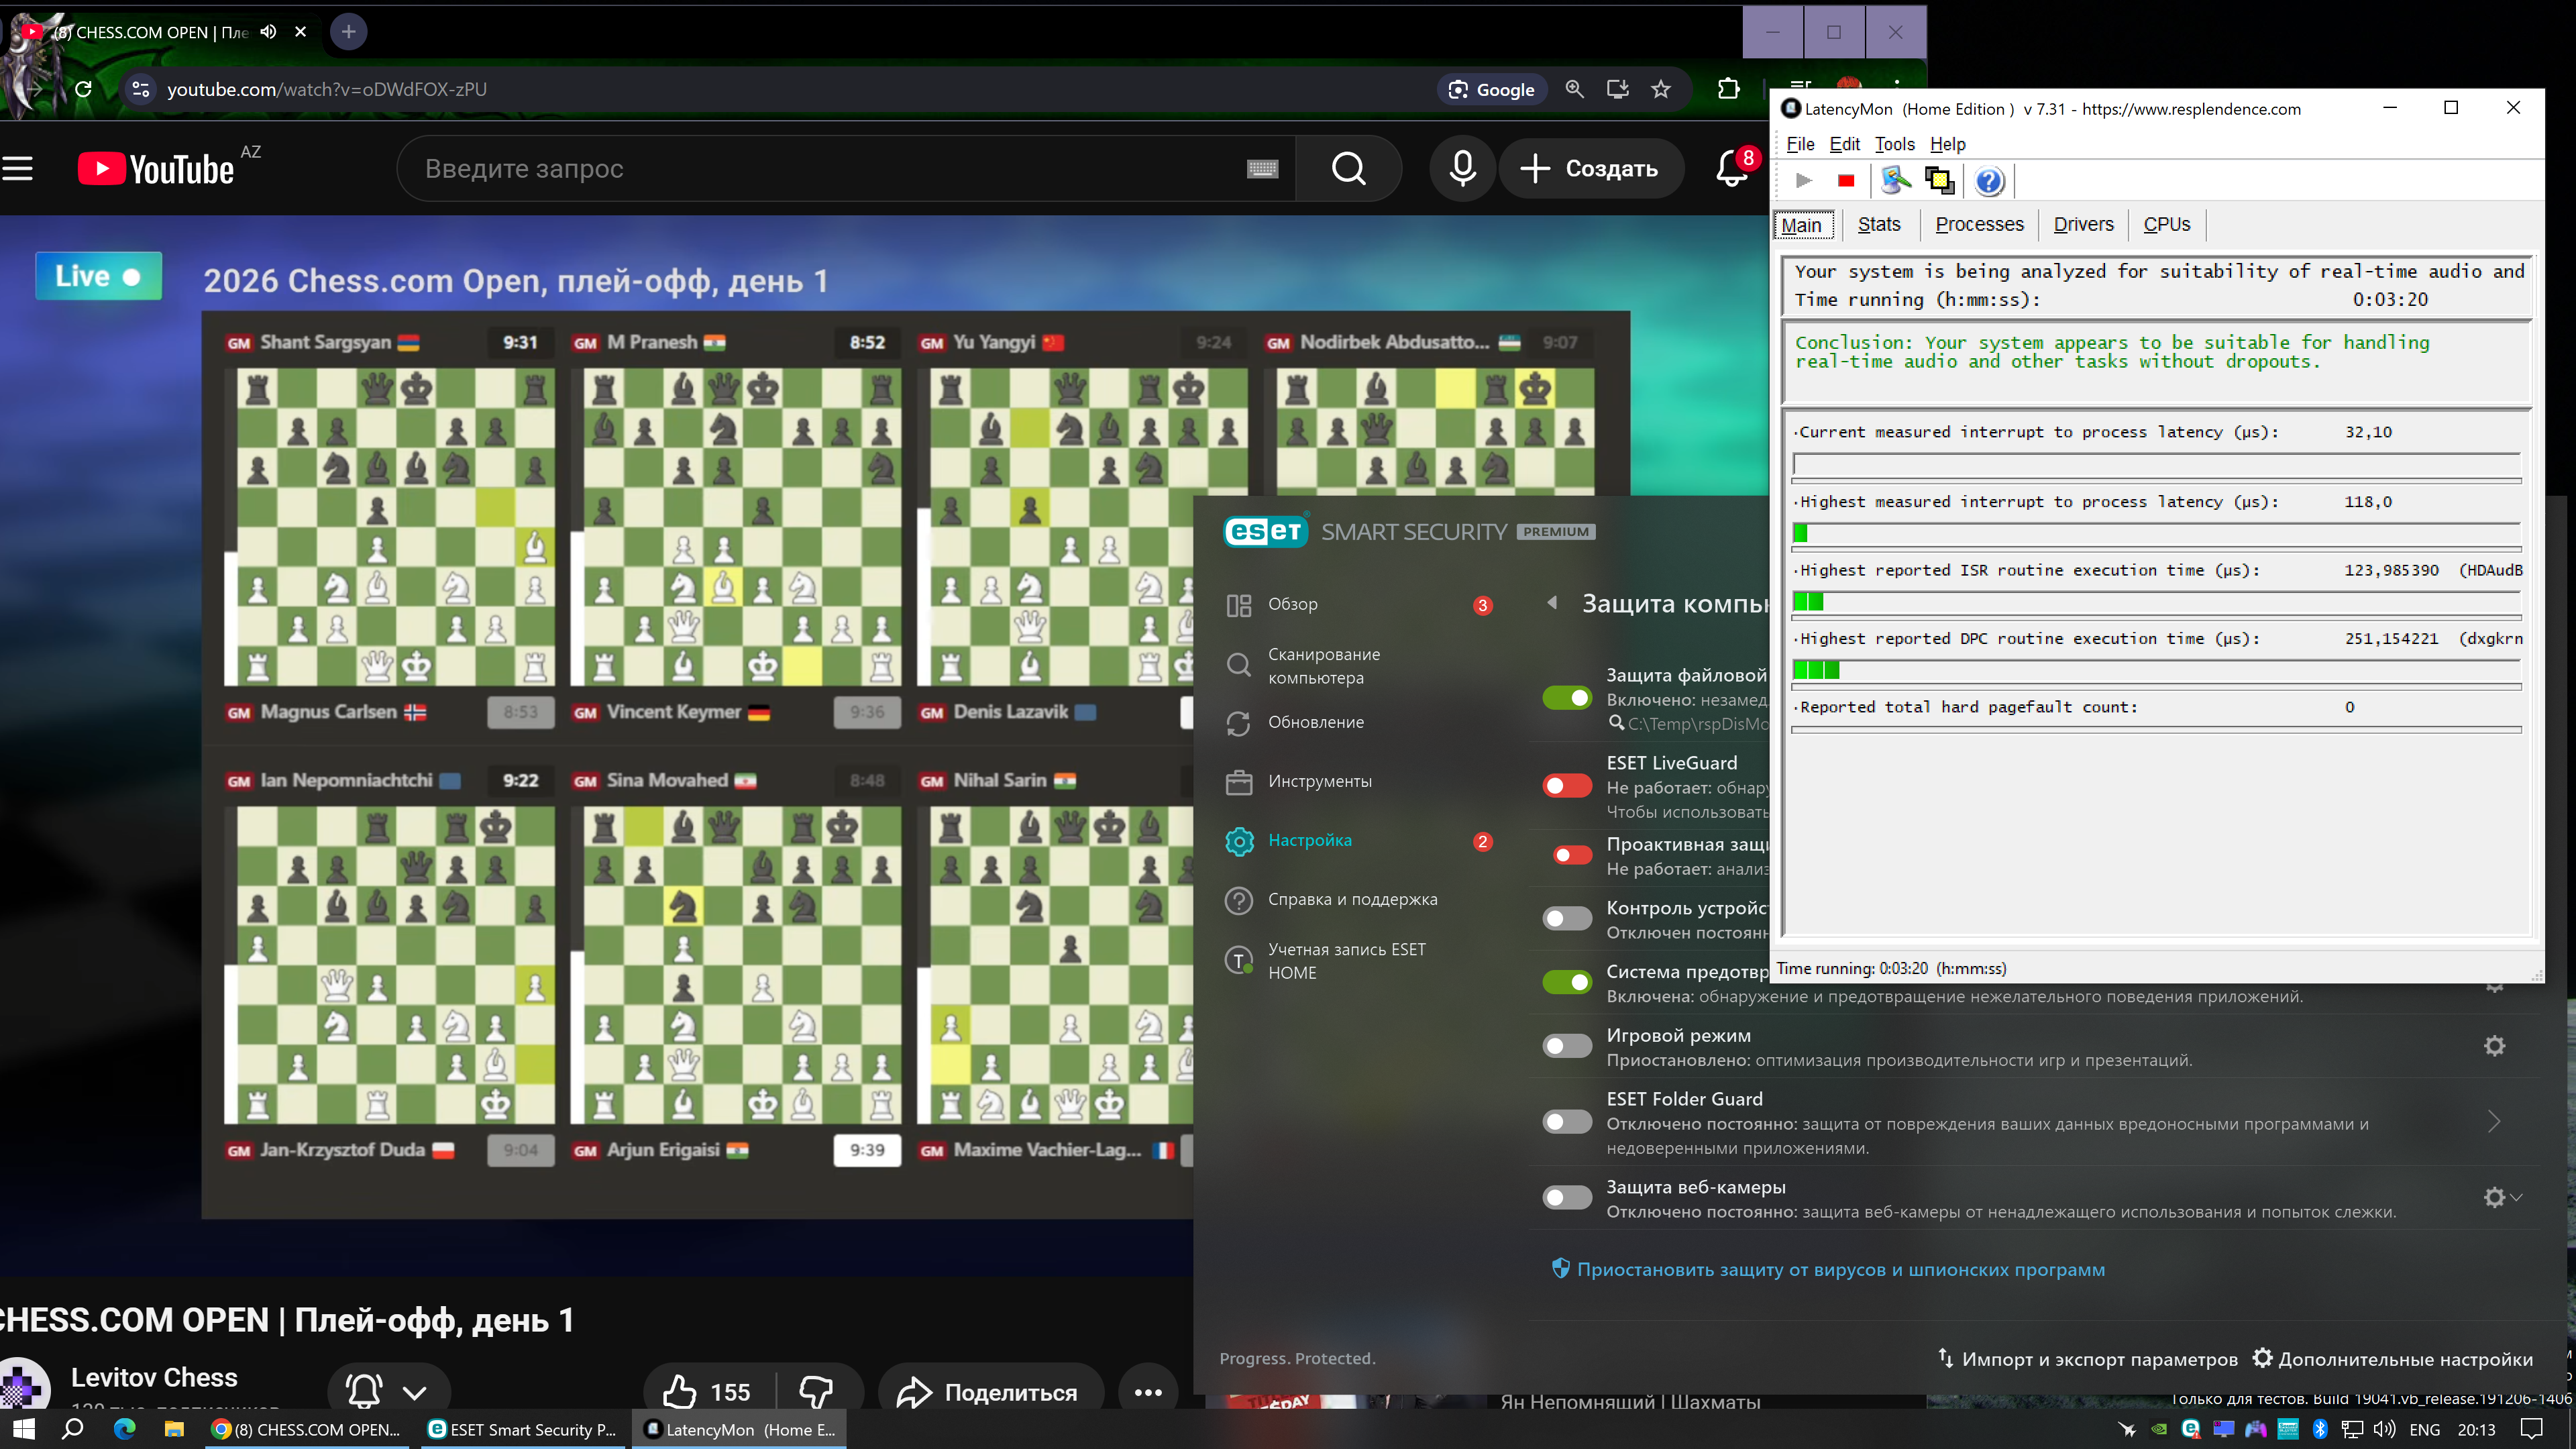Screen dimensions: 2576x1449
Task: Toggle the Проактивная защита switch
Action: (x=1573, y=855)
